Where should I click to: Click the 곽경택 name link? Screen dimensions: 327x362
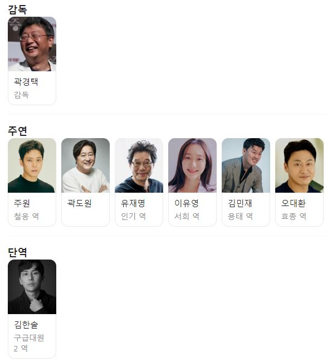[x=26, y=81]
